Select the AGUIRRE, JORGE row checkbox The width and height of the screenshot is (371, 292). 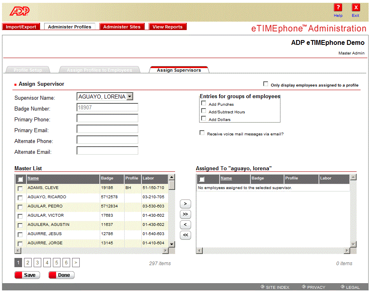point(20,244)
